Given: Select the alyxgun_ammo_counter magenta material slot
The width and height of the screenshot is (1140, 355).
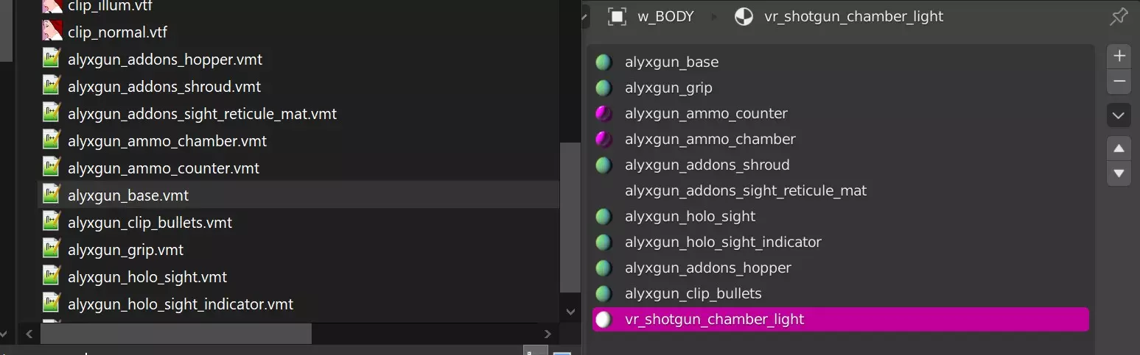Looking at the screenshot, I should pyautogui.click(x=840, y=113).
